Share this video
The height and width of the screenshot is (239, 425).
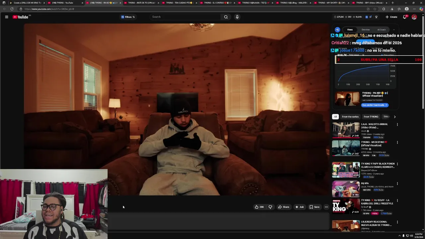click(284, 207)
